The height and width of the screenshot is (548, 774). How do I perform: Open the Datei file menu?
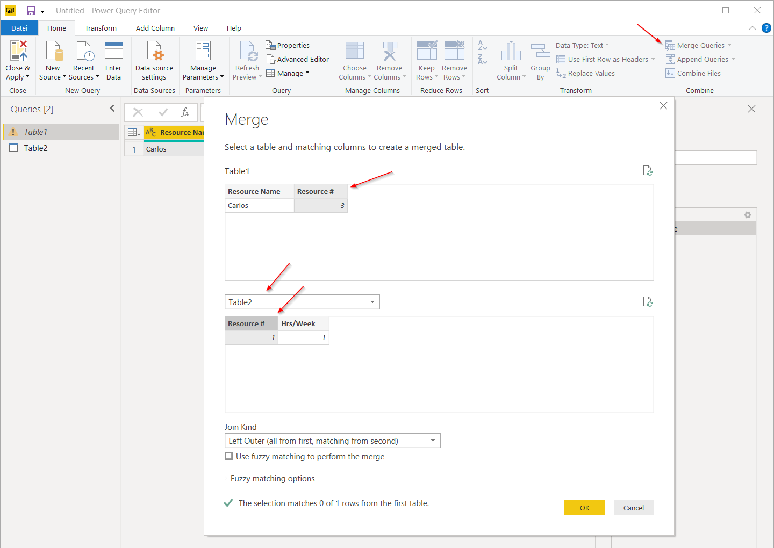tap(19, 28)
